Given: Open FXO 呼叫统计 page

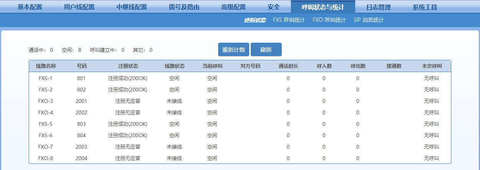Looking at the screenshot, I should point(329,20).
